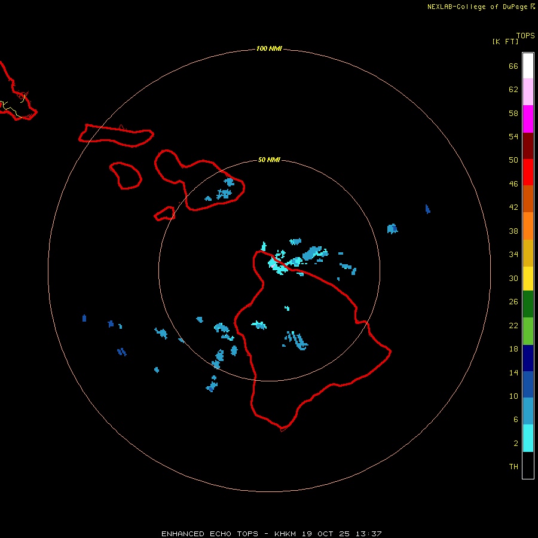
Task: Click the white 66+ kft color swatch
Action: pos(528,66)
